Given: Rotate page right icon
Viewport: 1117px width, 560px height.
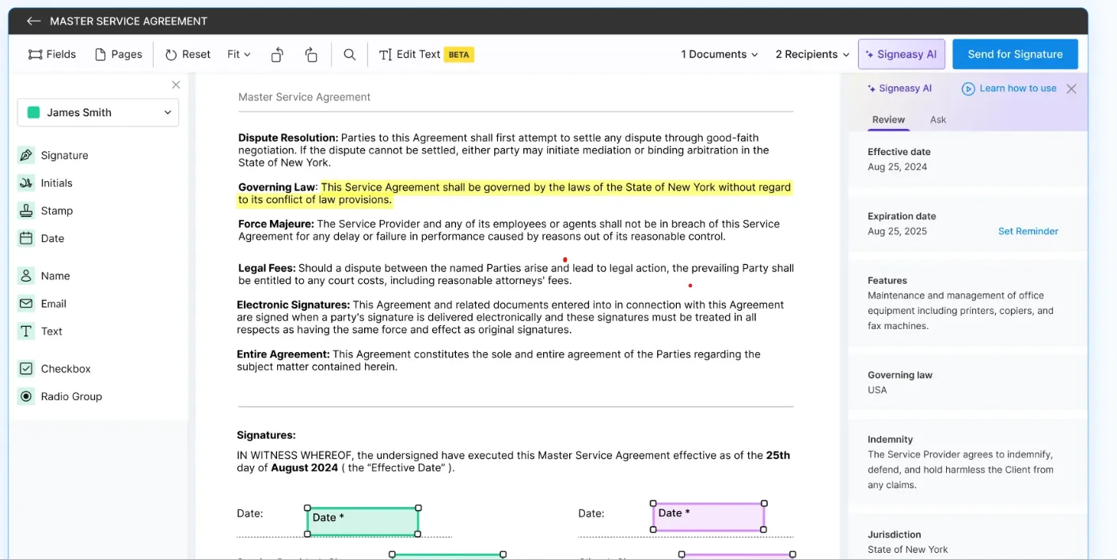Looking at the screenshot, I should [311, 55].
